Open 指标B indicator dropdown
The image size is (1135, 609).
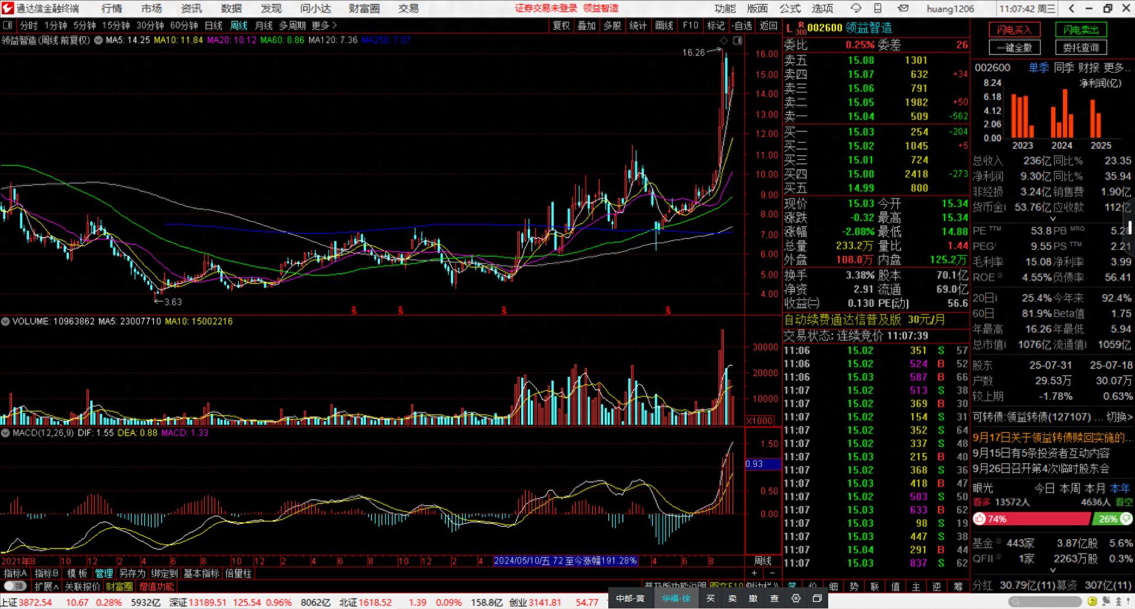(x=47, y=573)
